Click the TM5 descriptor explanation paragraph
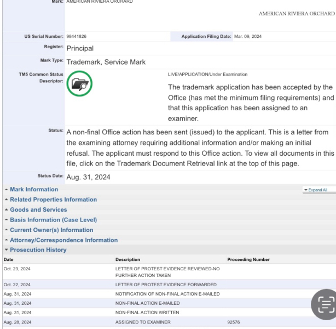Viewport: 336px width, 329px height. tap(251, 103)
